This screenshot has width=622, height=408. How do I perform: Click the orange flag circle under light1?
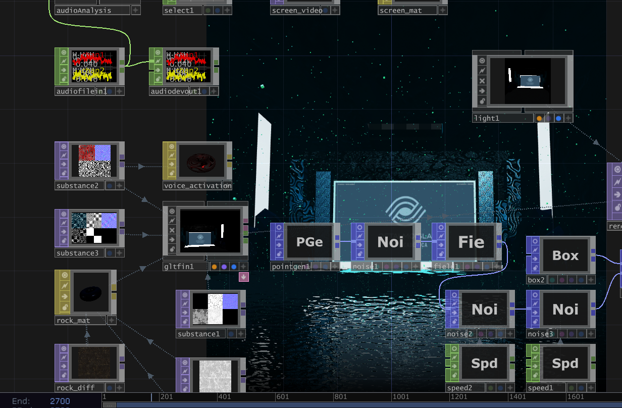point(539,118)
